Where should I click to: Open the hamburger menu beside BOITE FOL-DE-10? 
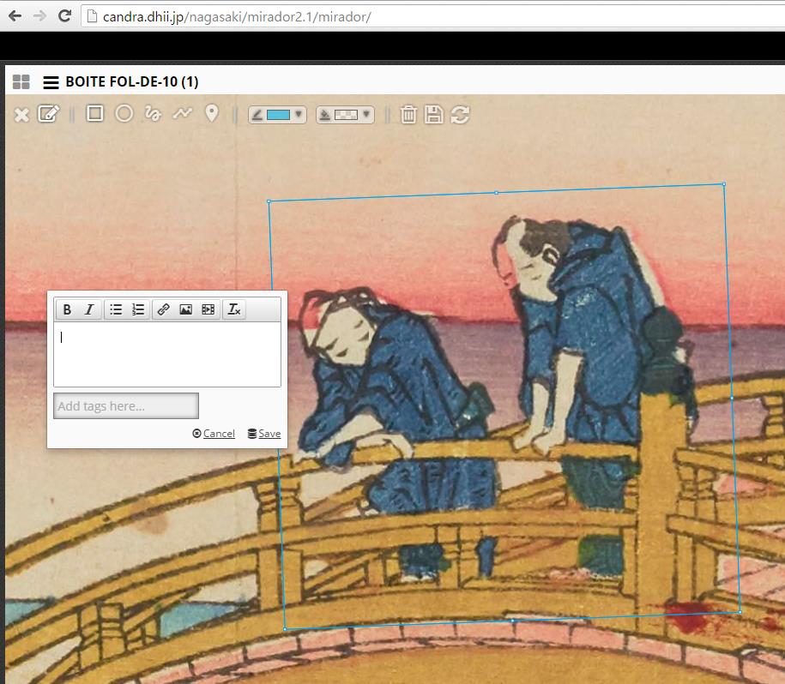pyautogui.click(x=51, y=82)
